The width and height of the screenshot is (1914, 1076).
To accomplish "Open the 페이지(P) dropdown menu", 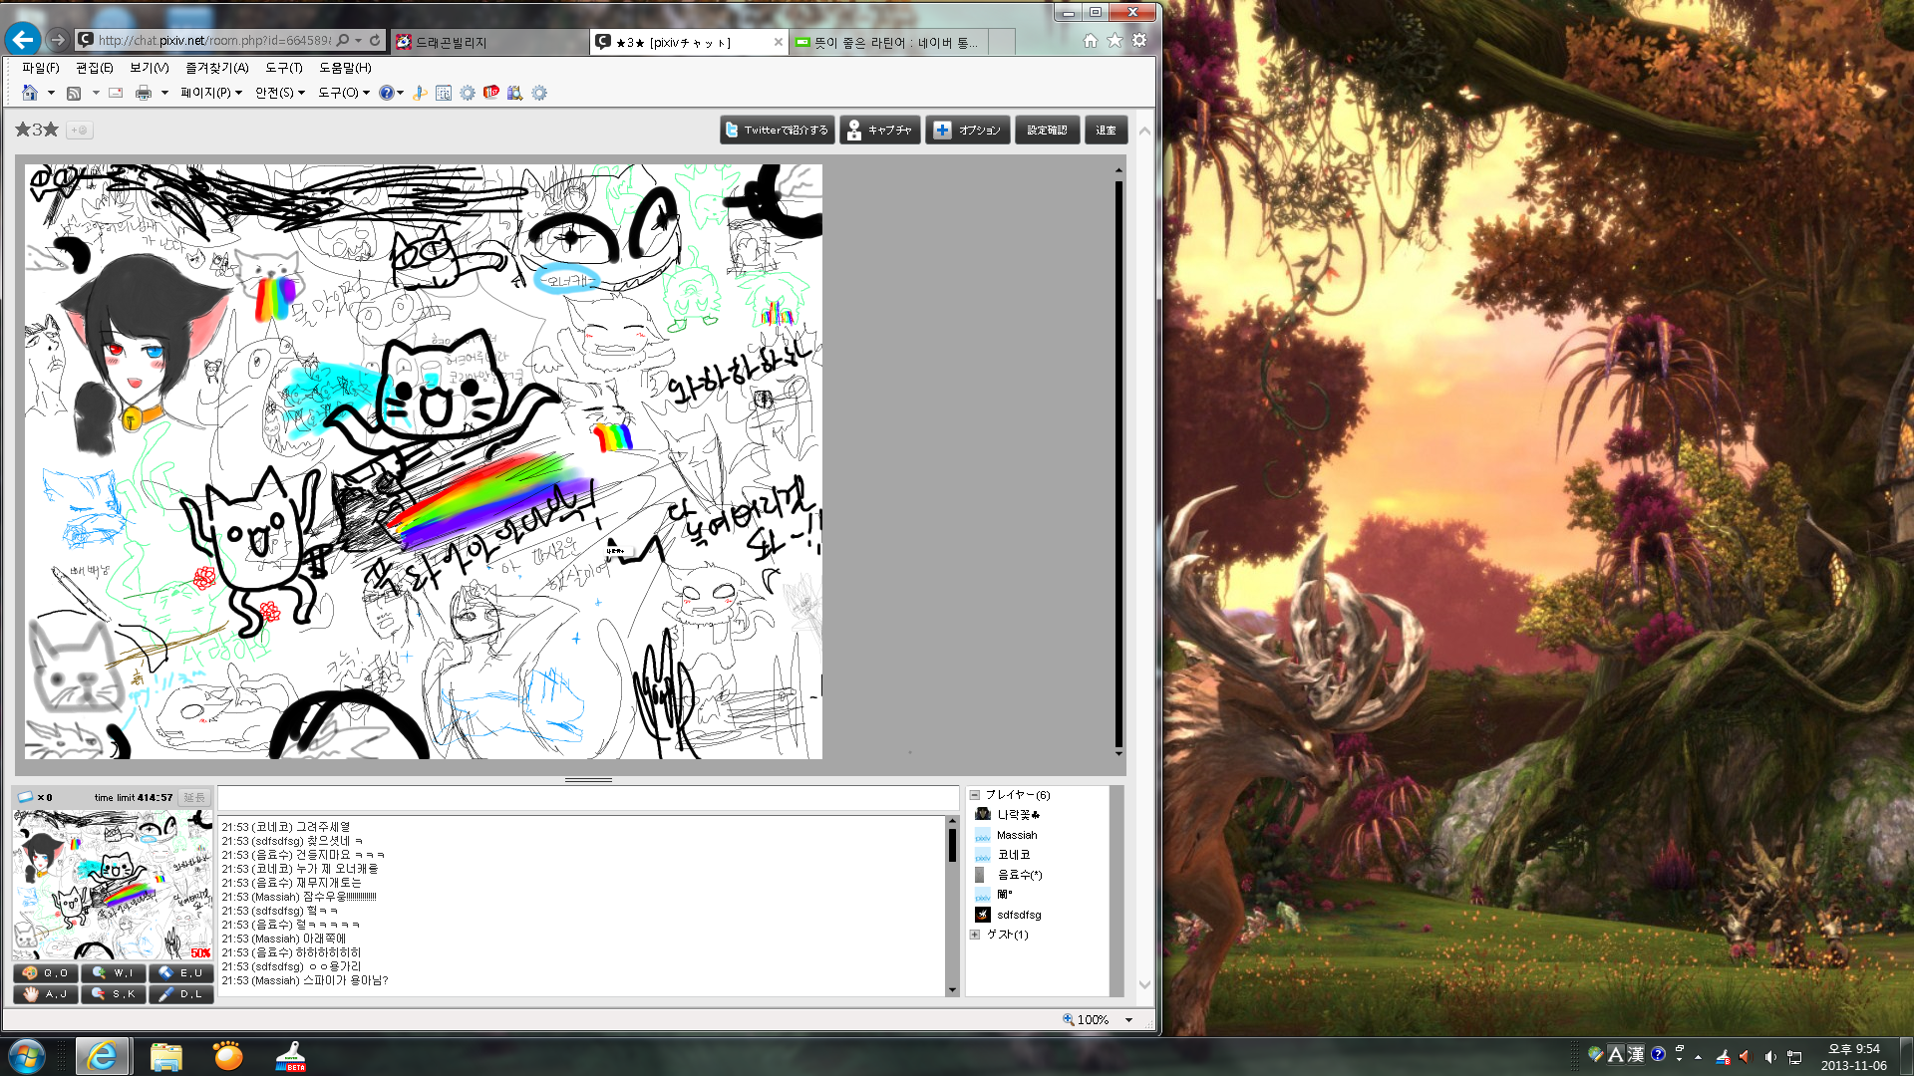I will [210, 93].
